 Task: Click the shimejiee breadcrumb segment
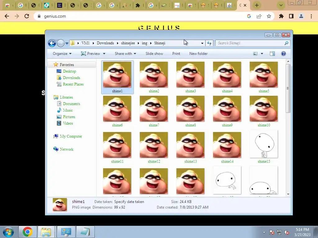(128, 43)
